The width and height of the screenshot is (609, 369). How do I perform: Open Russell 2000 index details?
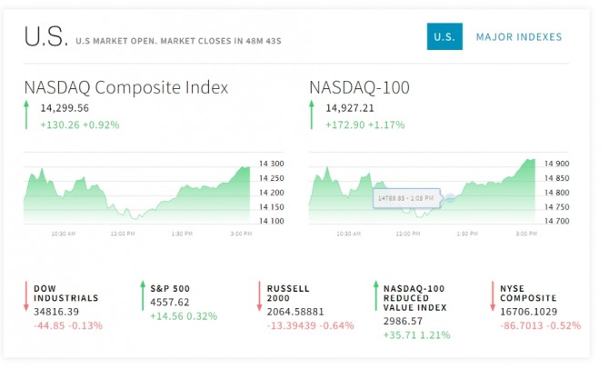(x=288, y=294)
